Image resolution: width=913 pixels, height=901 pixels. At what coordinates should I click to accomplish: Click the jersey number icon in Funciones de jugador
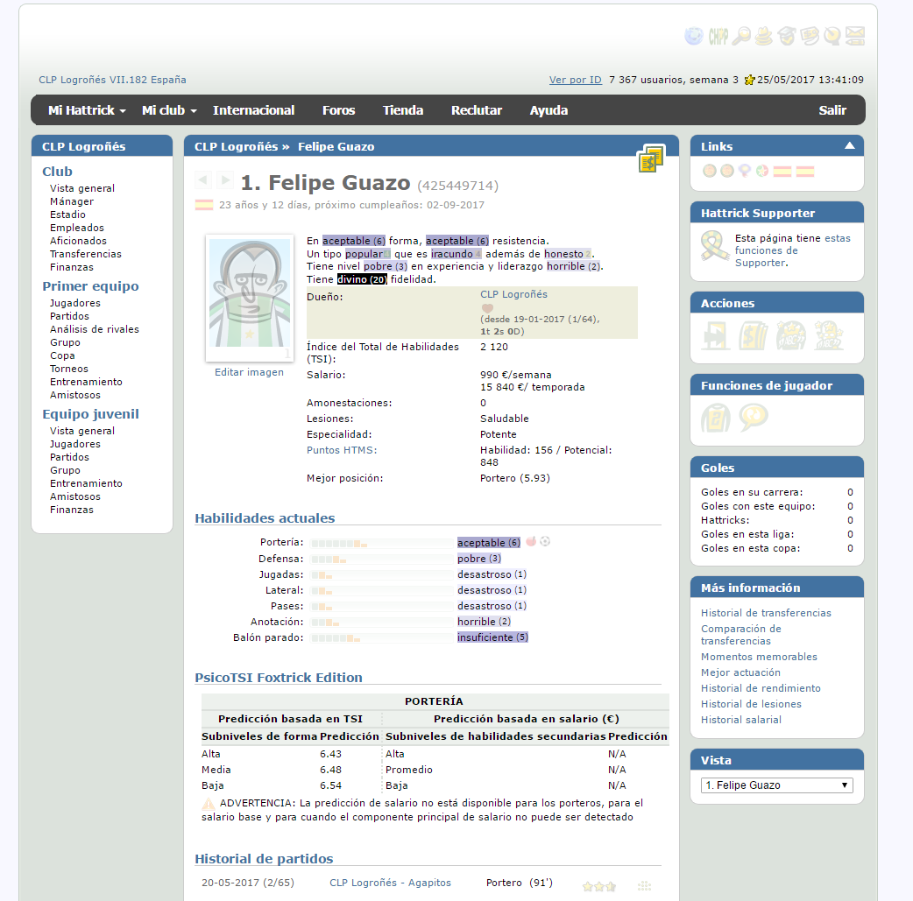coord(716,418)
